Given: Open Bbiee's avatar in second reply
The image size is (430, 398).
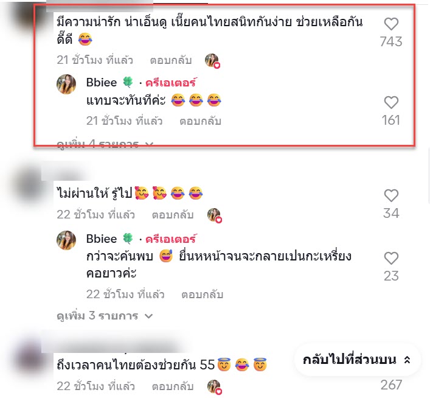Looking at the screenshot, I should coord(66,240).
